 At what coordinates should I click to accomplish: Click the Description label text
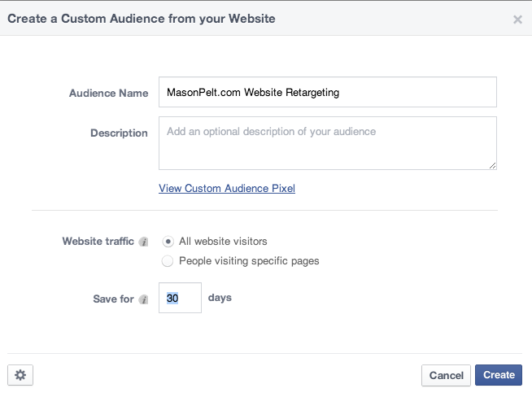119,133
